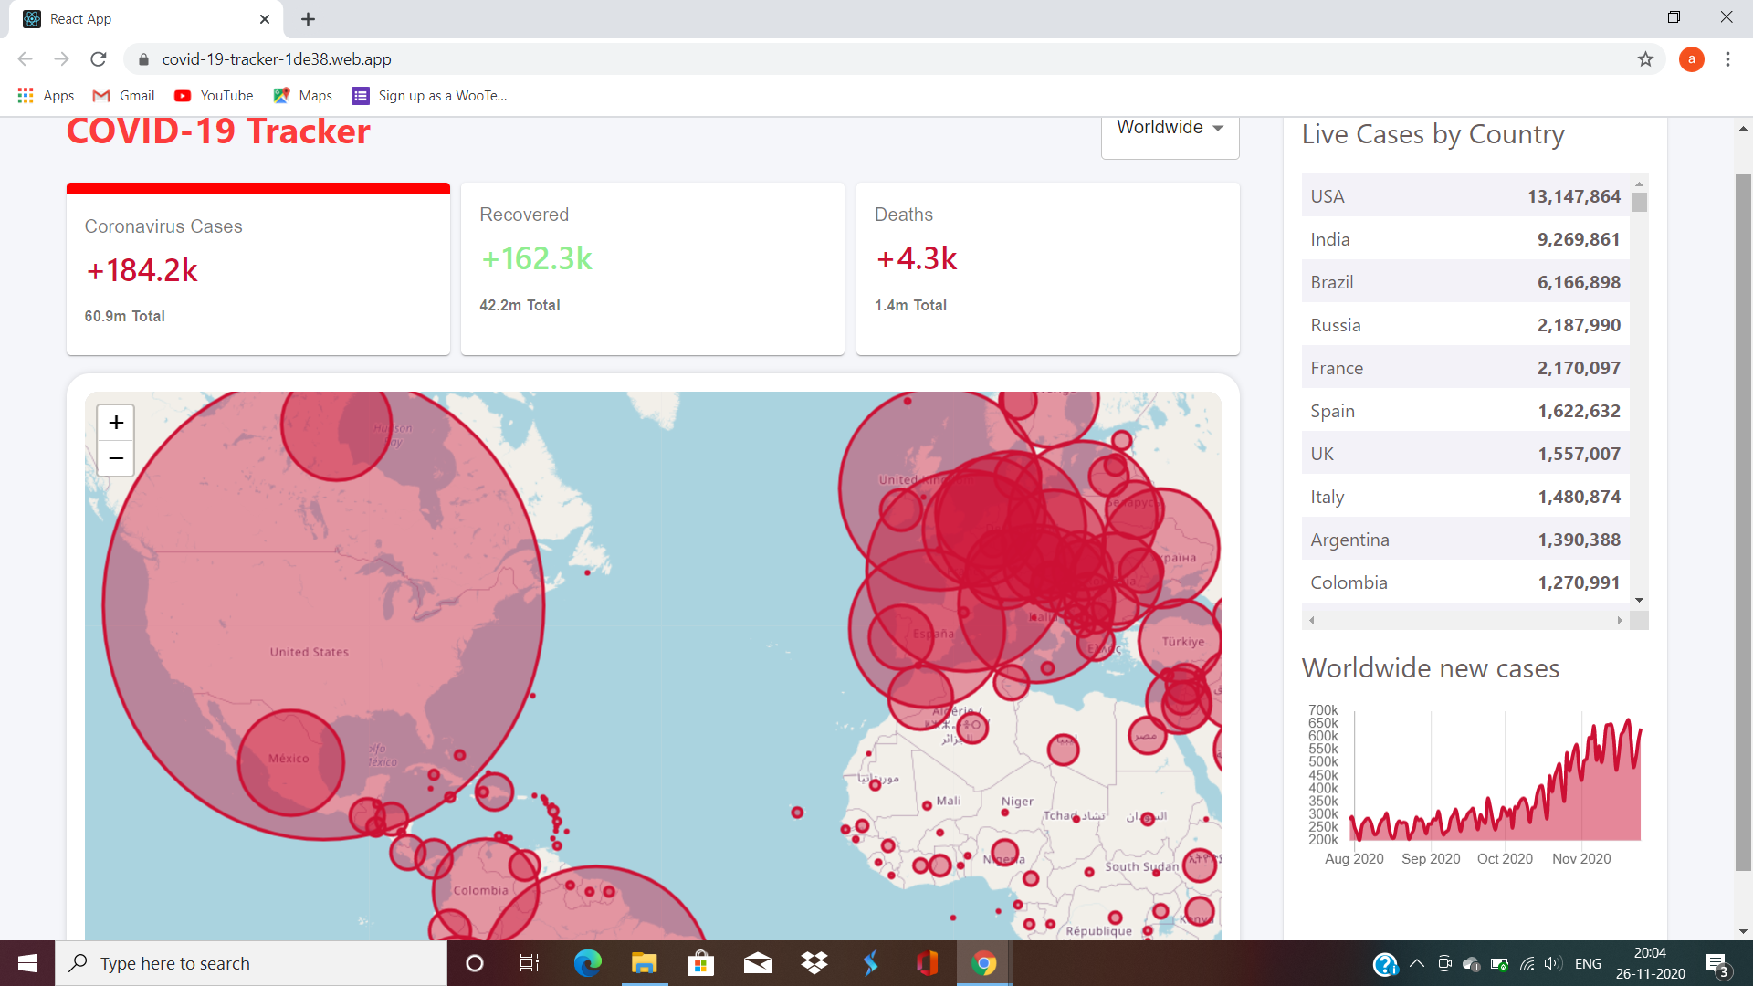This screenshot has height=986, width=1753.
Task: Open Dropbox from the taskbar
Action: [x=814, y=963]
